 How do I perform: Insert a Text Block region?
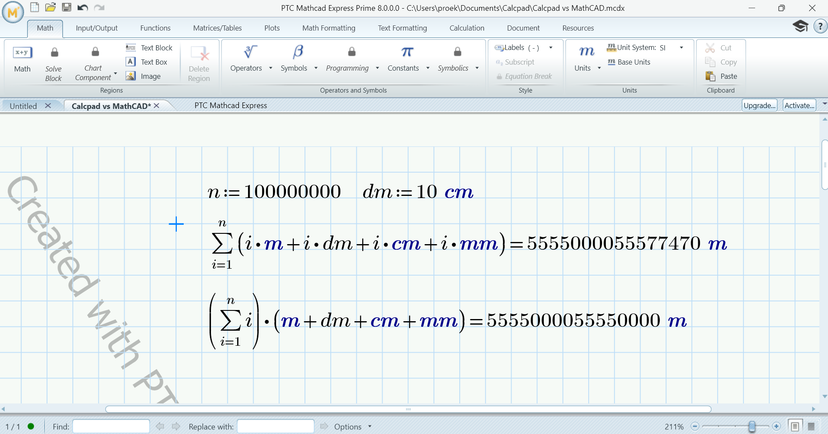click(x=149, y=47)
